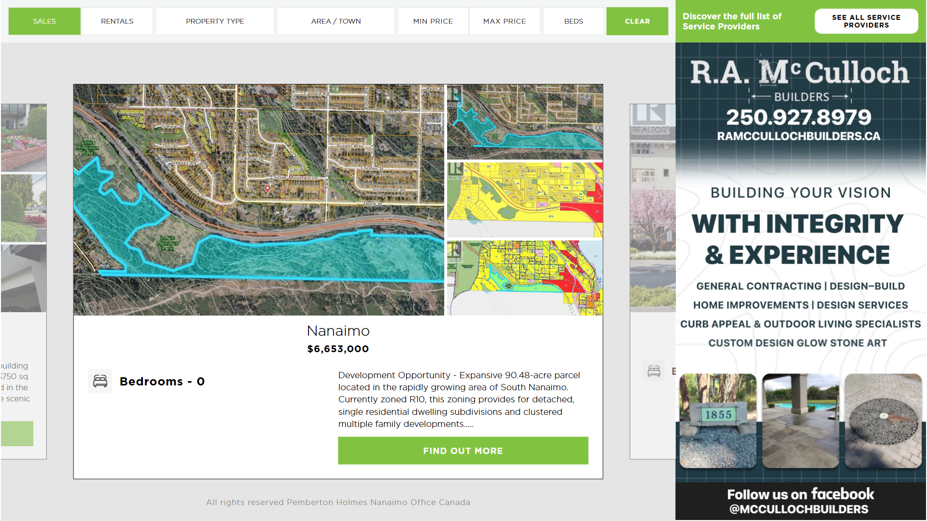The width and height of the screenshot is (927, 521).
Task: Open the top-right aerial parcel thumbnail
Action: click(x=524, y=122)
